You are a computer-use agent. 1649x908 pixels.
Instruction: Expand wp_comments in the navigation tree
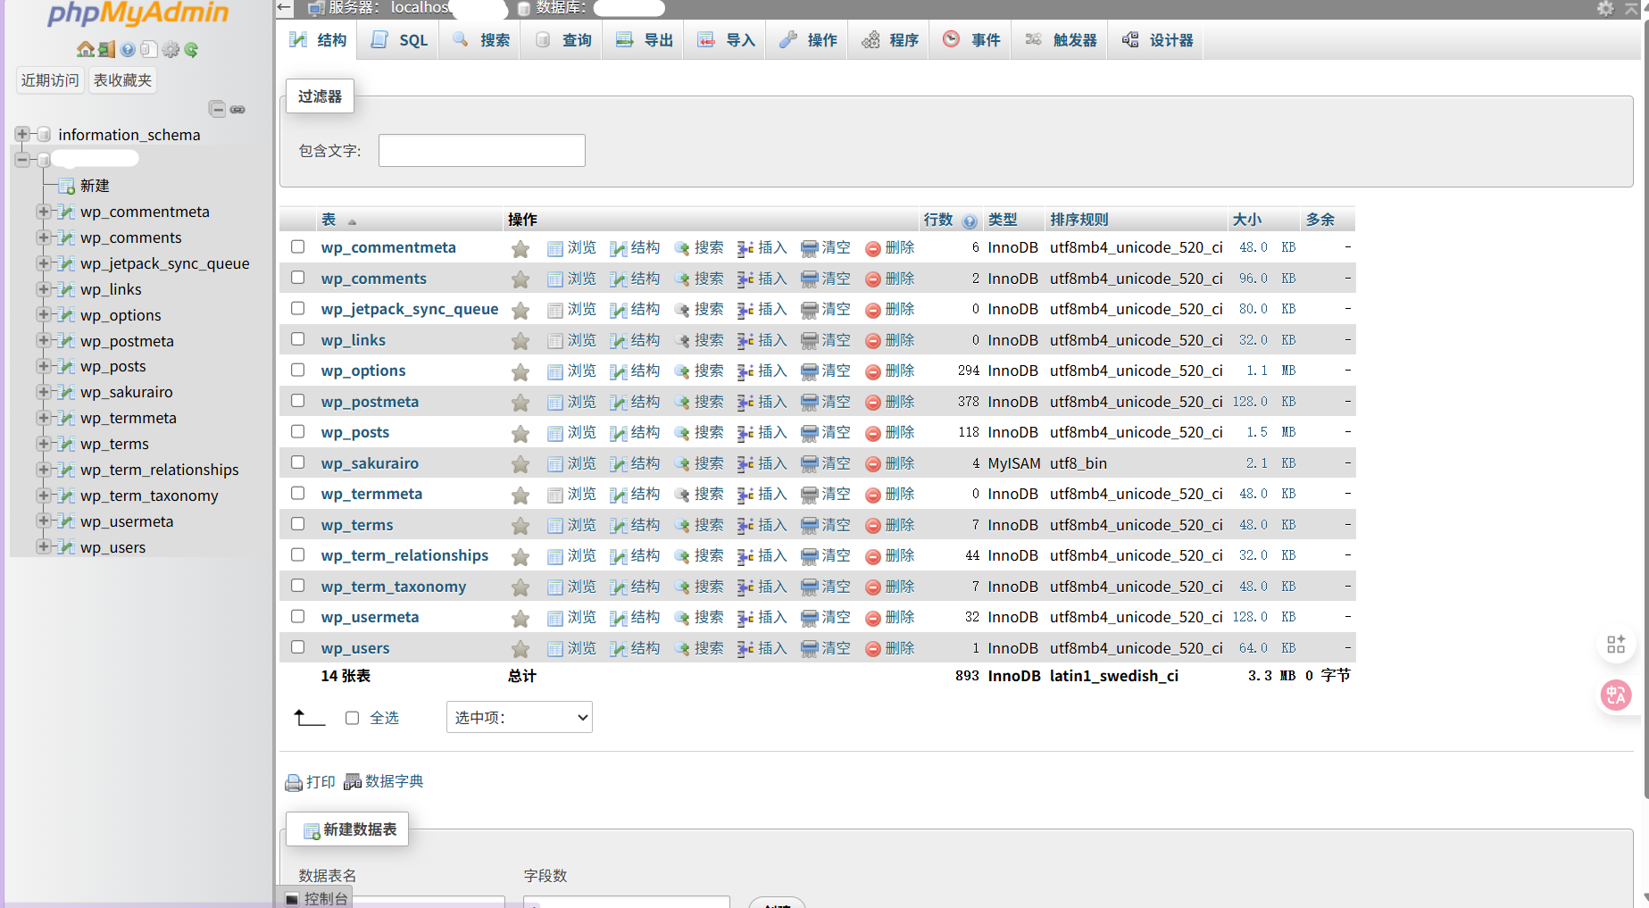tap(43, 237)
